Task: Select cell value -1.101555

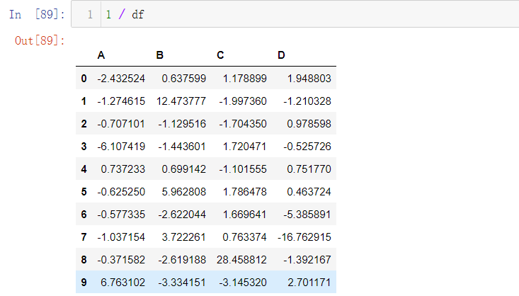Action: coord(243,169)
